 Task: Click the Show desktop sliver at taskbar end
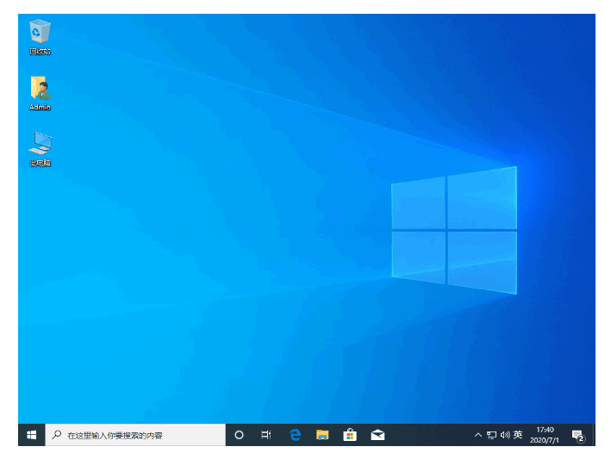pos(593,435)
